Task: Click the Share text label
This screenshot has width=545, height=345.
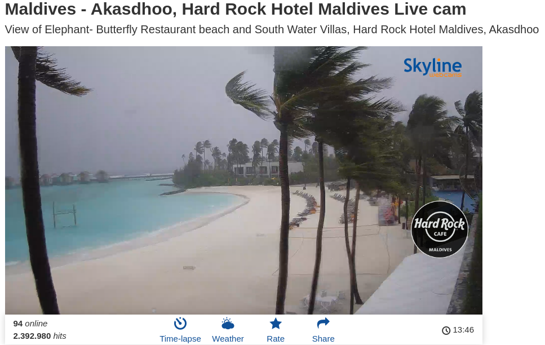Action: point(324,339)
